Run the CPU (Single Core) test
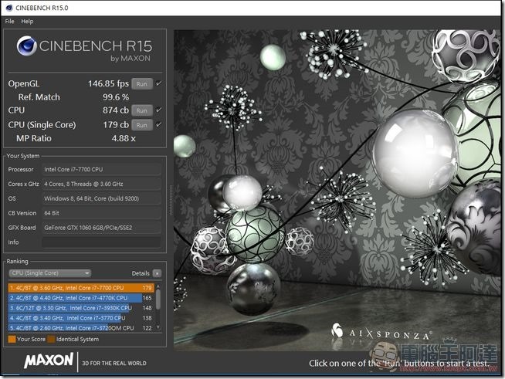 (x=142, y=125)
